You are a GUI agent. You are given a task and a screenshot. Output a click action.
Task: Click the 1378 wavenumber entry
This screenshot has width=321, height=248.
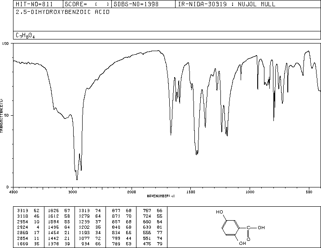pyautogui.click(x=53, y=244)
